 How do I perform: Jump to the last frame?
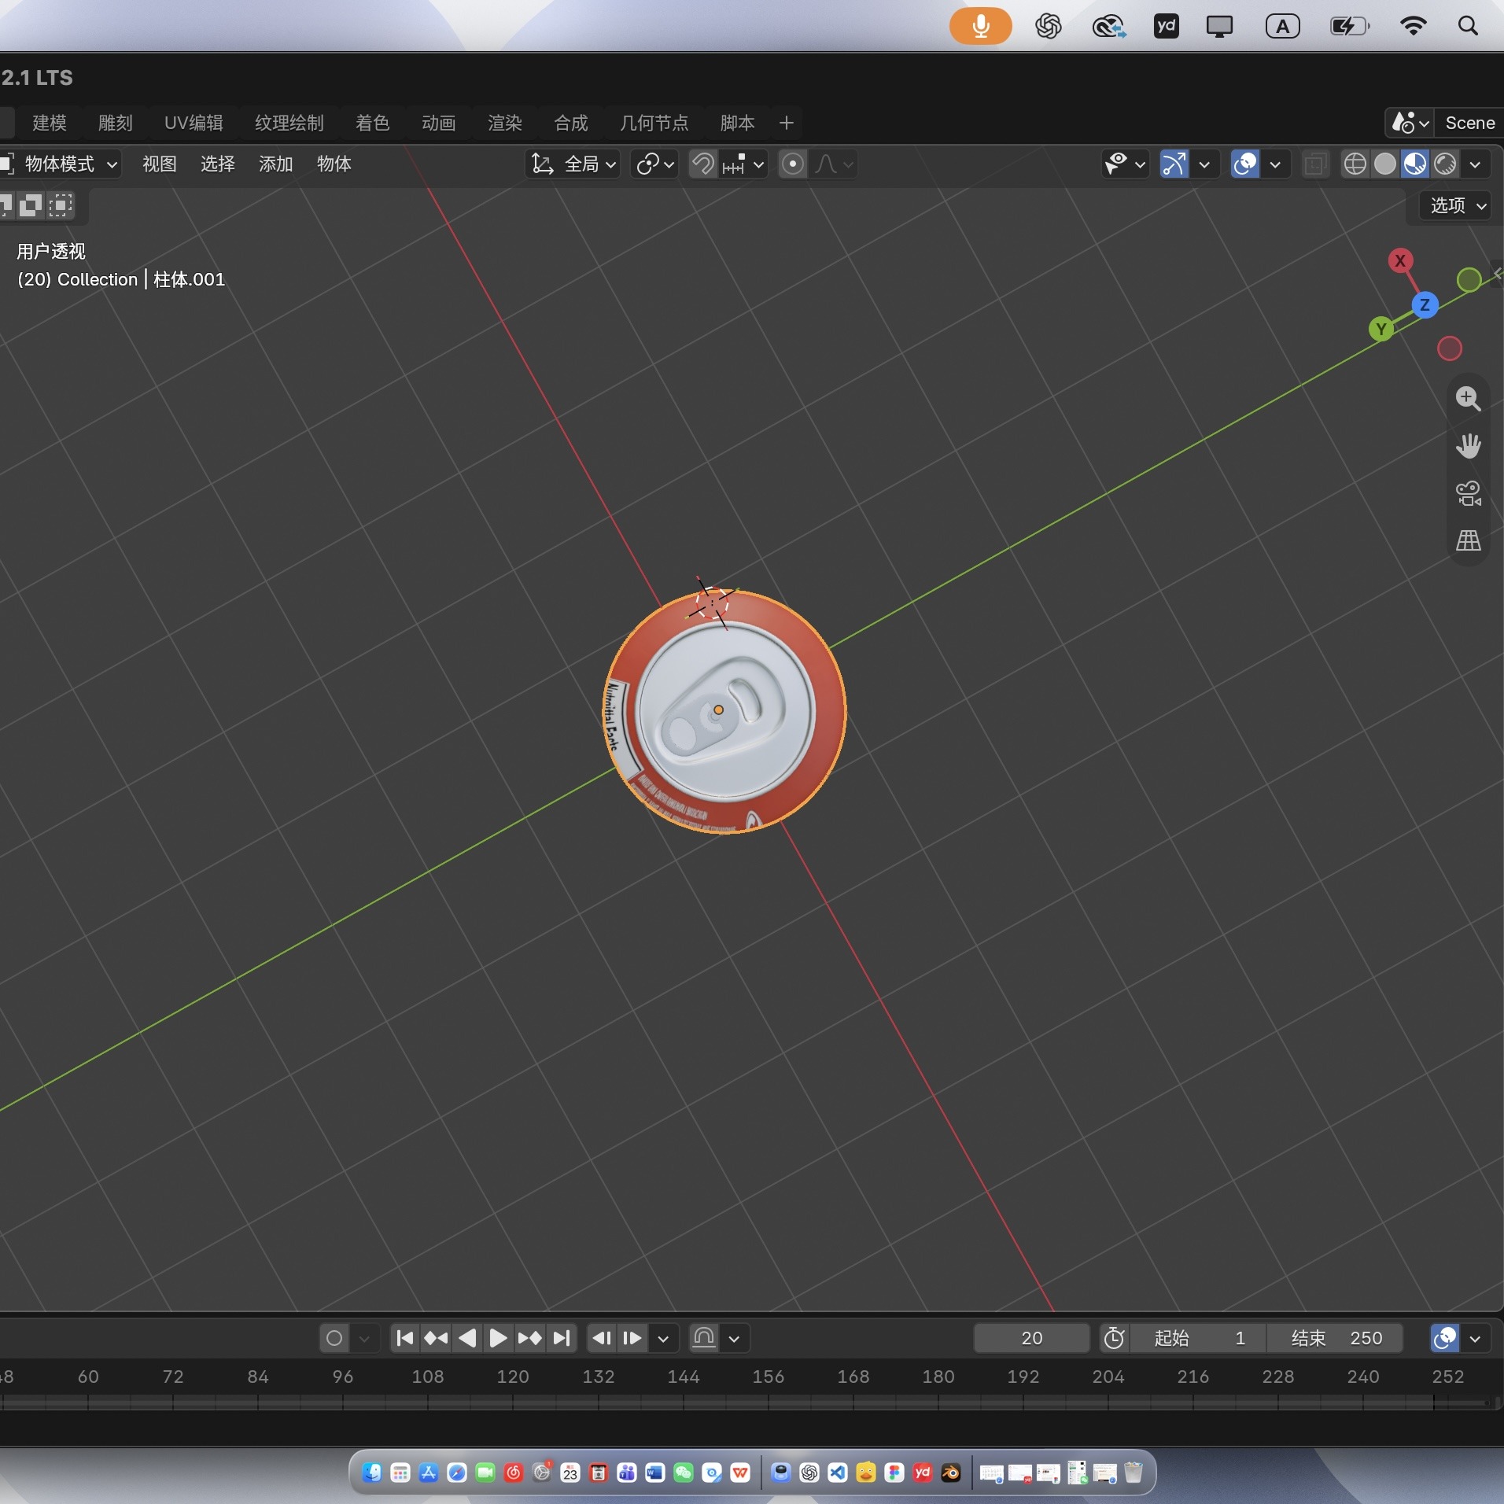pos(561,1338)
